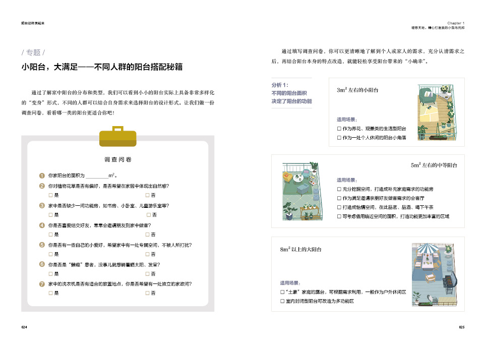Viewport: 486px width, 343px height.
Task: Tick 充分挖掘空间 checkbox
Action: pos(339,189)
